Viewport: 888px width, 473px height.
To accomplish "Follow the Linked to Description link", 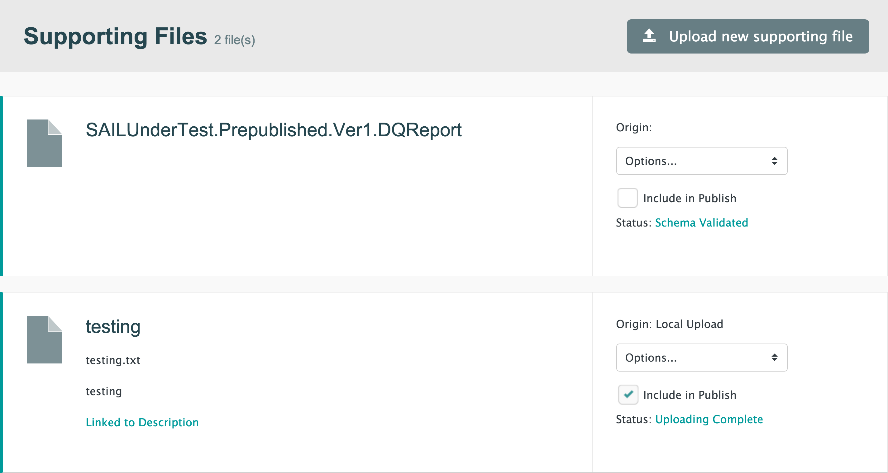I will pyautogui.click(x=142, y=422).
